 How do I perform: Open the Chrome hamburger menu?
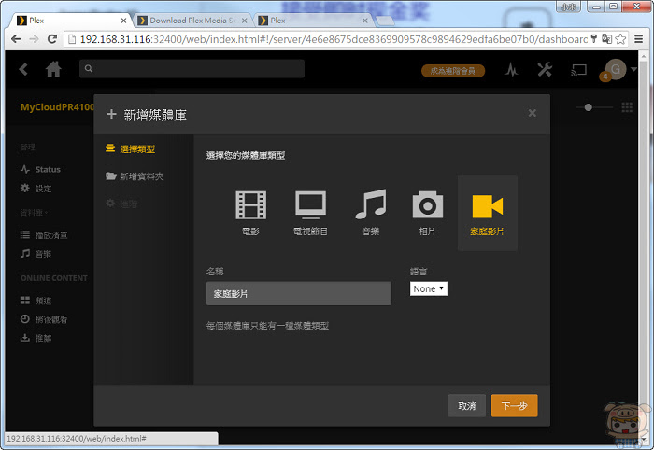[x=638, y=39]
